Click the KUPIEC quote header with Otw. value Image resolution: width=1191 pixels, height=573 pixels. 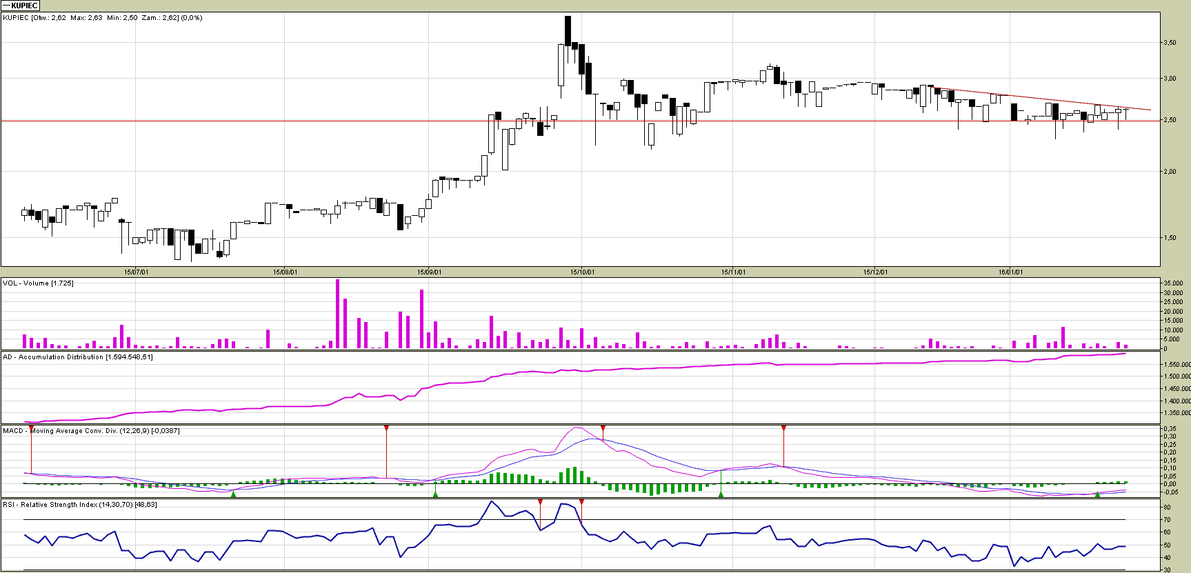pyautogui.click(x=102, y=18)
